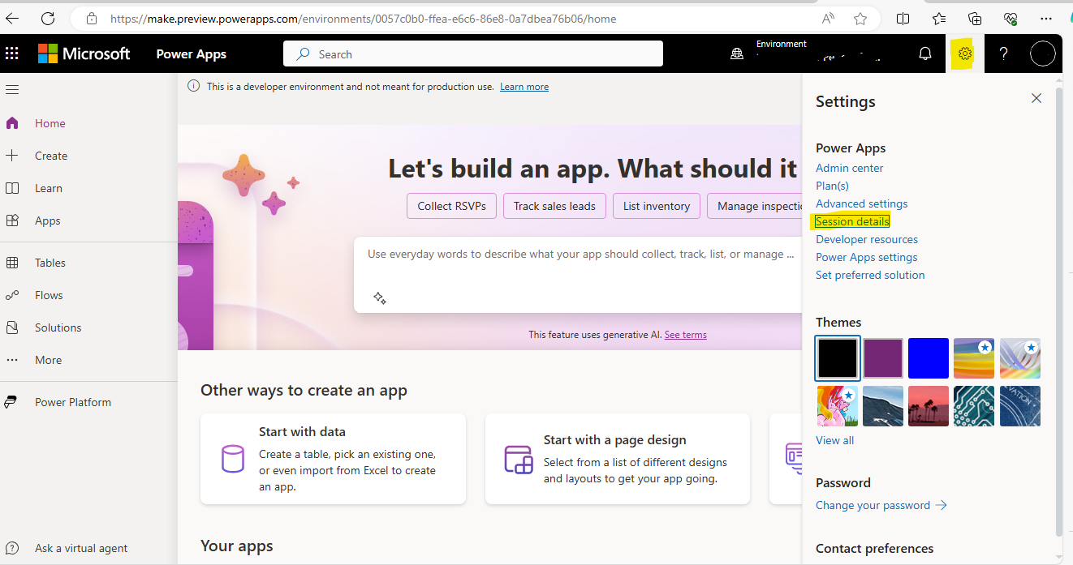
Task: Toggle browser split screen icon
Action: click(x=903, y=18)
